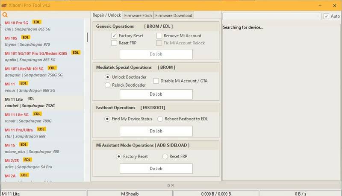Select Factory Reset under Mi Assistant Mode

pos(118,156)
